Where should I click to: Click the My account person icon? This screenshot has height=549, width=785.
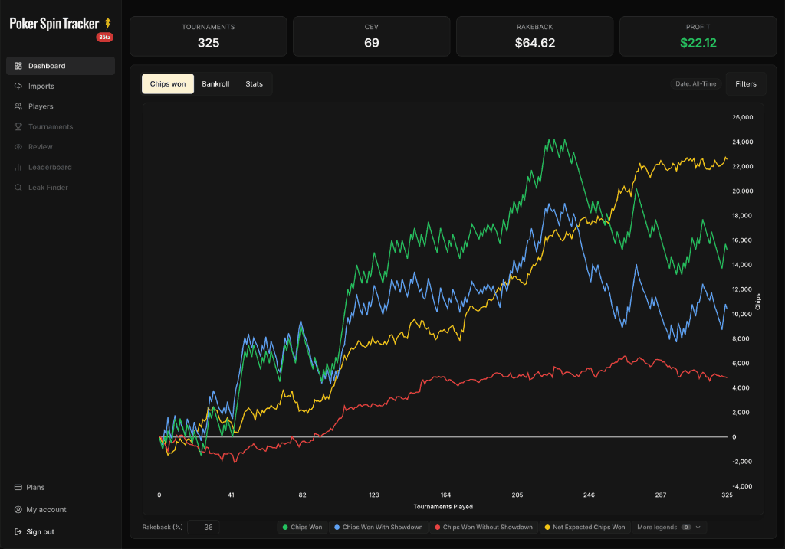coord(18,509)
